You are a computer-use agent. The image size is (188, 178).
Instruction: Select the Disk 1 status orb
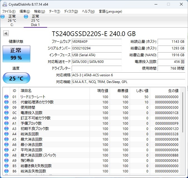[x=26, y=17]
